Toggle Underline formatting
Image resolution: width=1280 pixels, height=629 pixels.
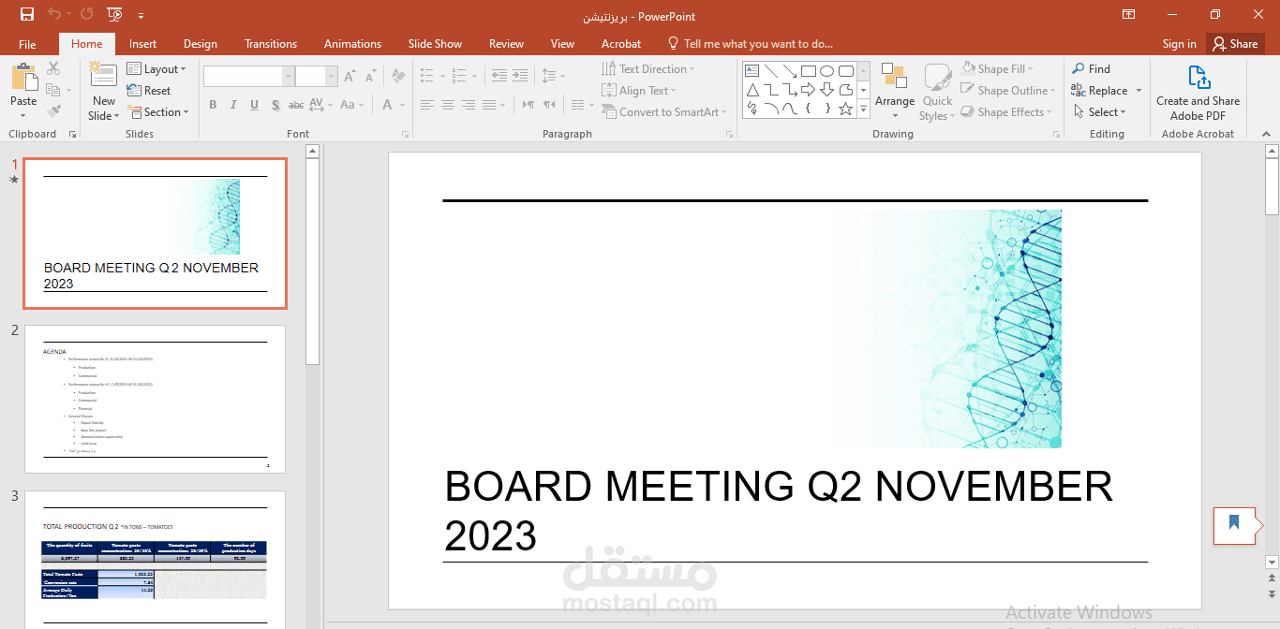tap(254, 105)
